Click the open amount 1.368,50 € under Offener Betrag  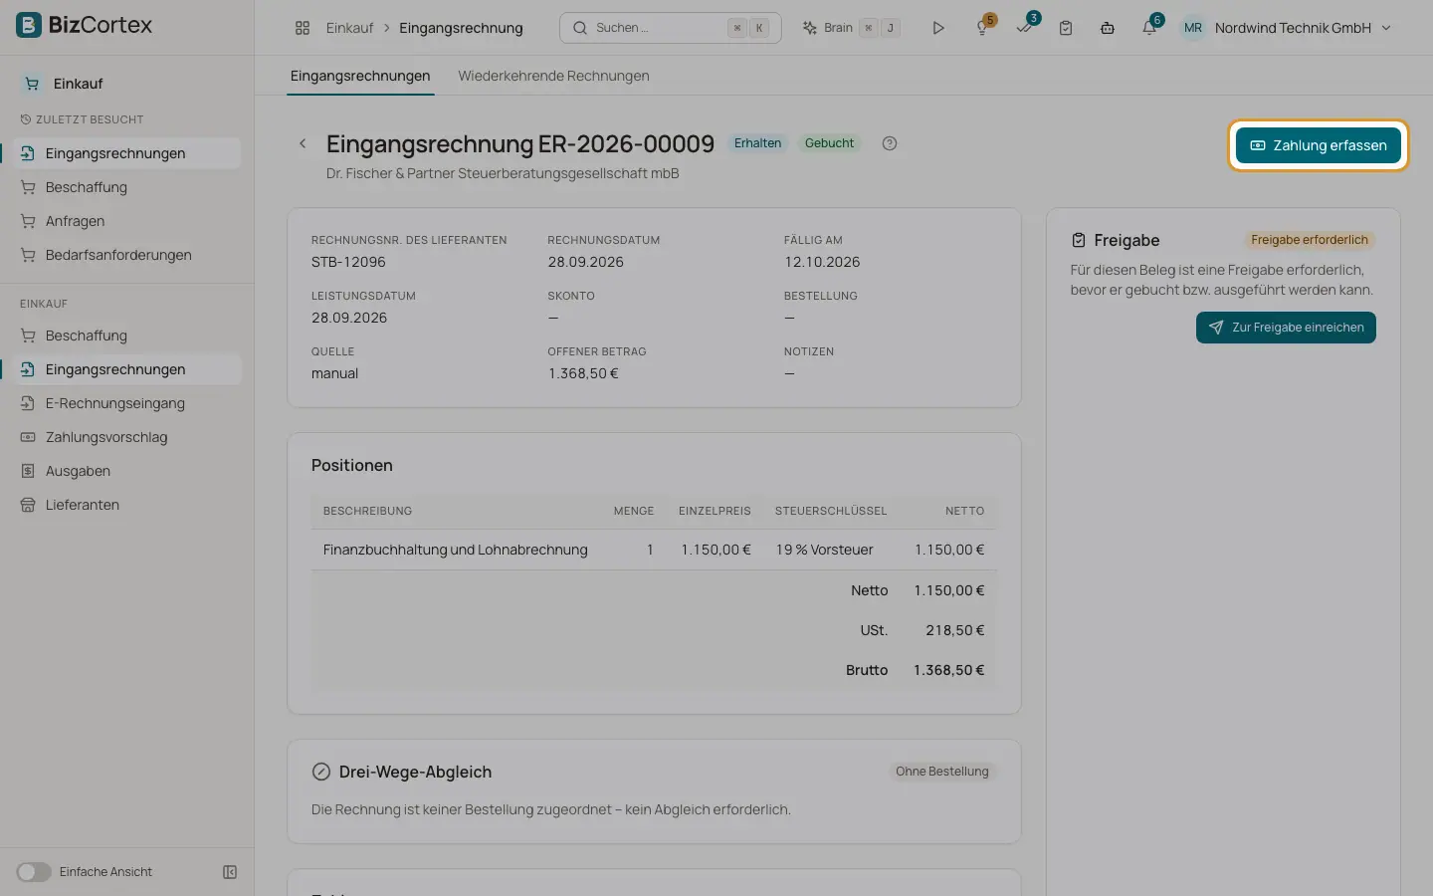point(583,373)
